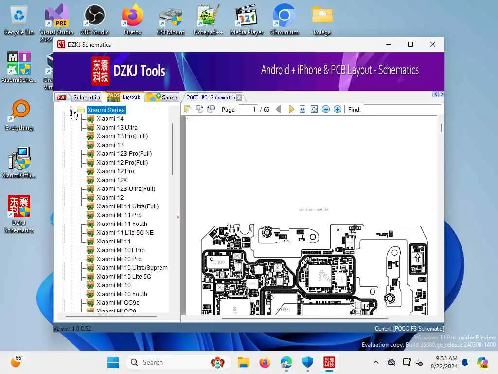Click the tree panel horizontal scrollbar

[111, 317]
